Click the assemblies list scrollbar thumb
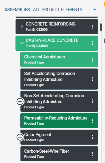The width and height of the screenshot is (105, 163). (x=101, y=27)
